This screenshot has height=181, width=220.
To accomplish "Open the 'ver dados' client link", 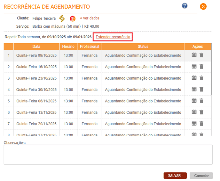I will pyautogui.click(x=90, y=18).
